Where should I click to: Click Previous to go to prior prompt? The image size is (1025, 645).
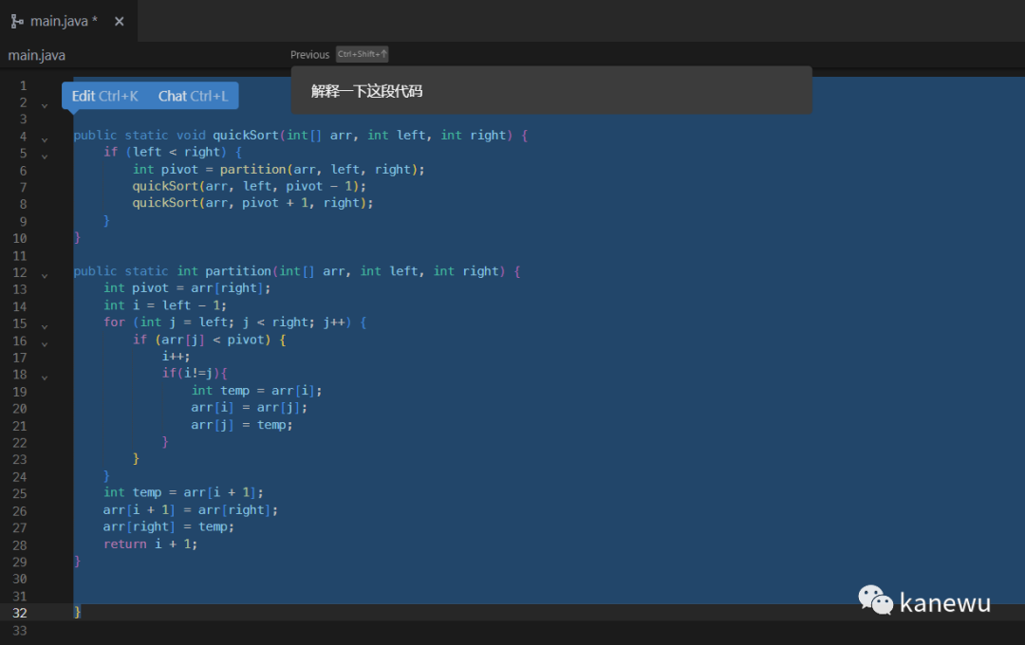pos(309,55)
